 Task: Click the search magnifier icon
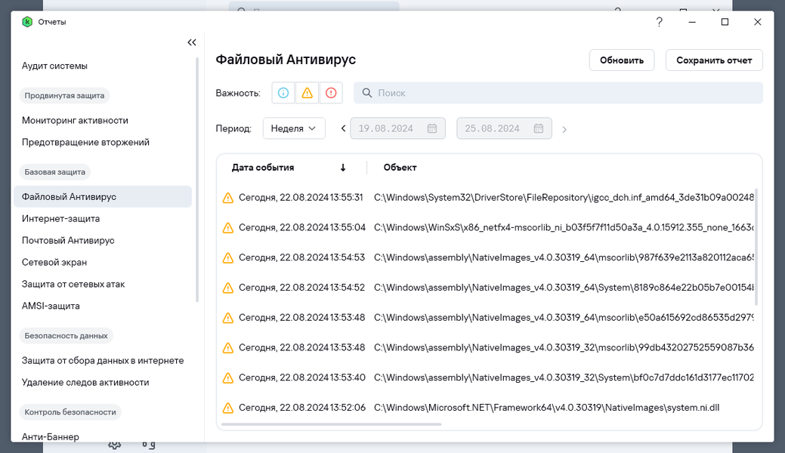pos(367,93)
